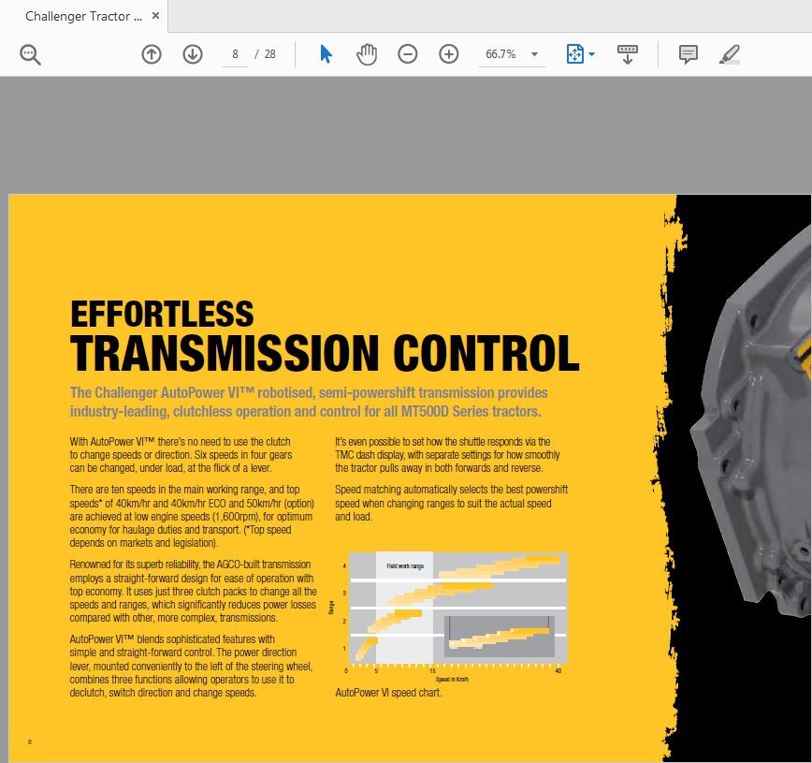Viewport: 812px width, 763px height.
Task: Click the EFFORTLESS heading text
Action: (x=162, y=314)
